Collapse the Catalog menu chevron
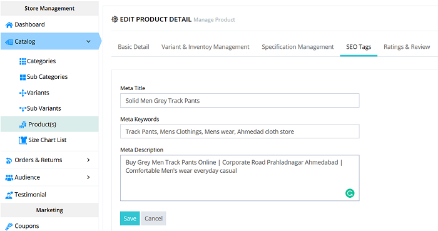The width and height of the screenshot is (438, 231). click(x=88, y=41)
